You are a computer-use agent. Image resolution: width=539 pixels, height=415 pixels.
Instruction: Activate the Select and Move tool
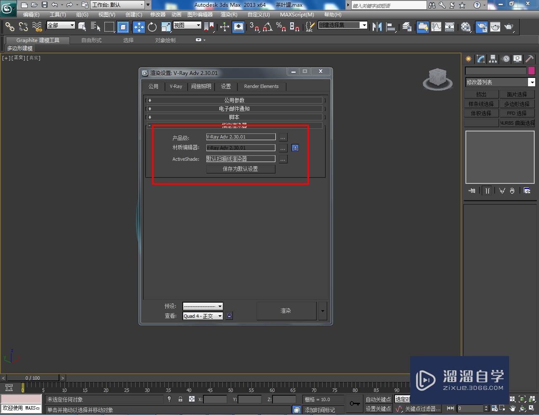(x=139, y=27)
